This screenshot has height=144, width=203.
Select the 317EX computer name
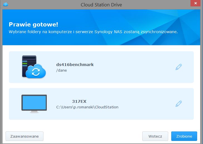click(x=79, y=101)
